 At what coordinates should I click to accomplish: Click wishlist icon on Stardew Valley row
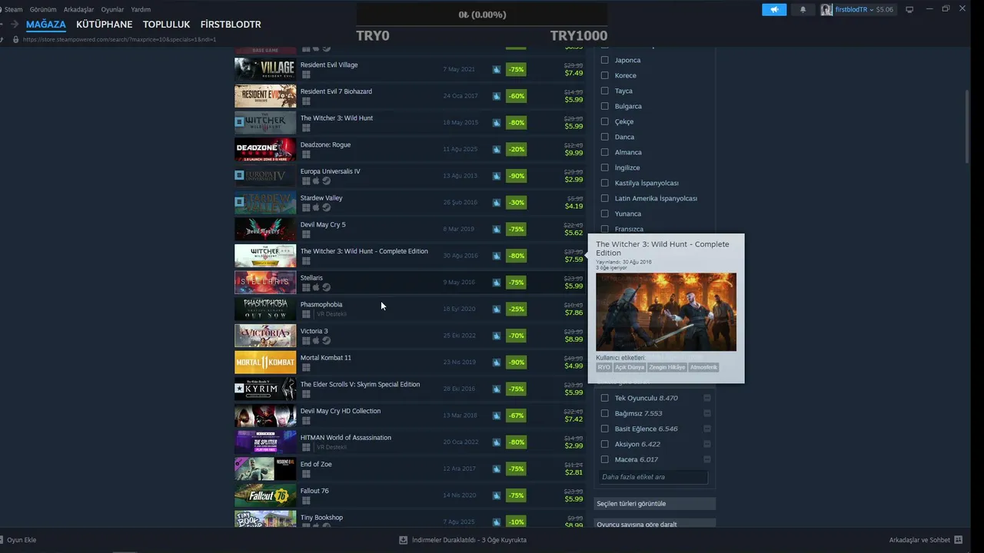point(497,203)
